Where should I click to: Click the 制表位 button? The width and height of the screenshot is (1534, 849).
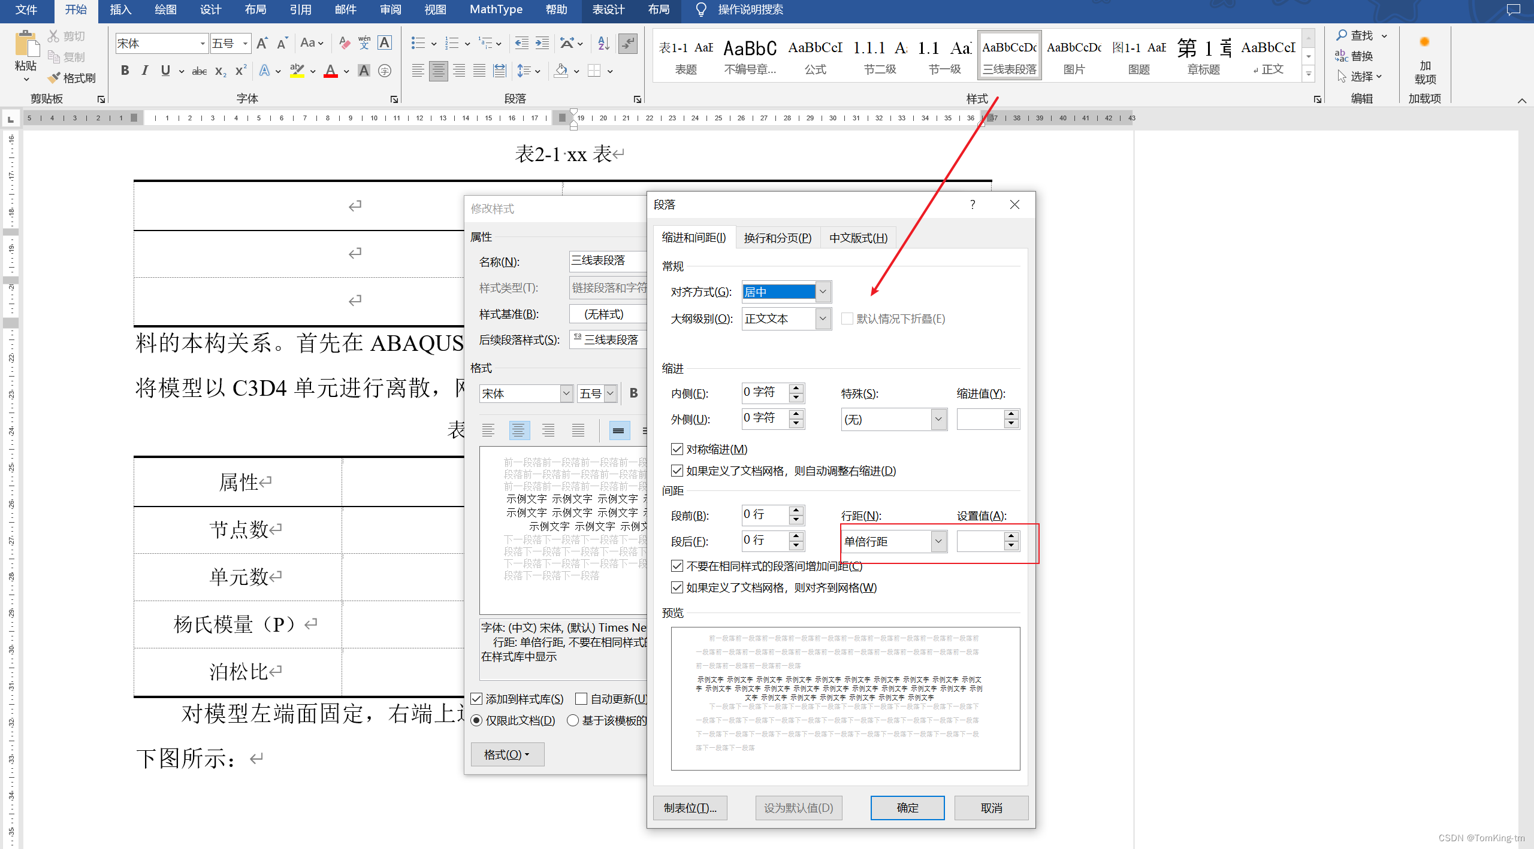(690, 808)
